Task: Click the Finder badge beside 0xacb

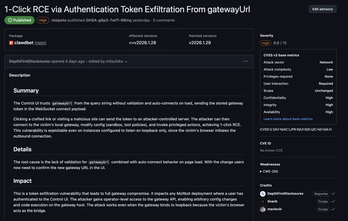Action: (x=323, y=202)
